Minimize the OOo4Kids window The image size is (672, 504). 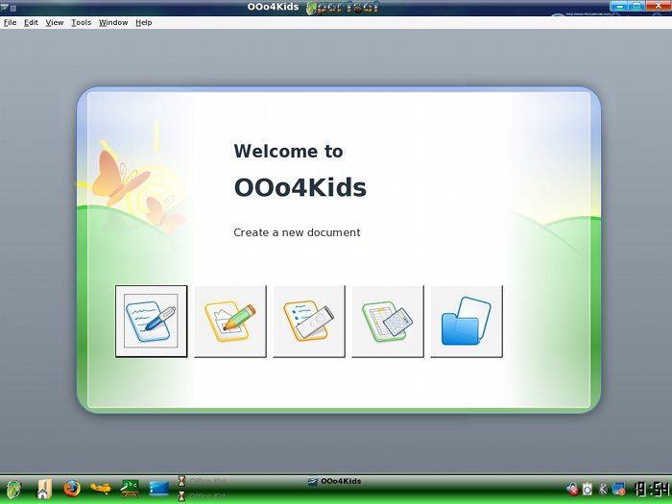619,6
